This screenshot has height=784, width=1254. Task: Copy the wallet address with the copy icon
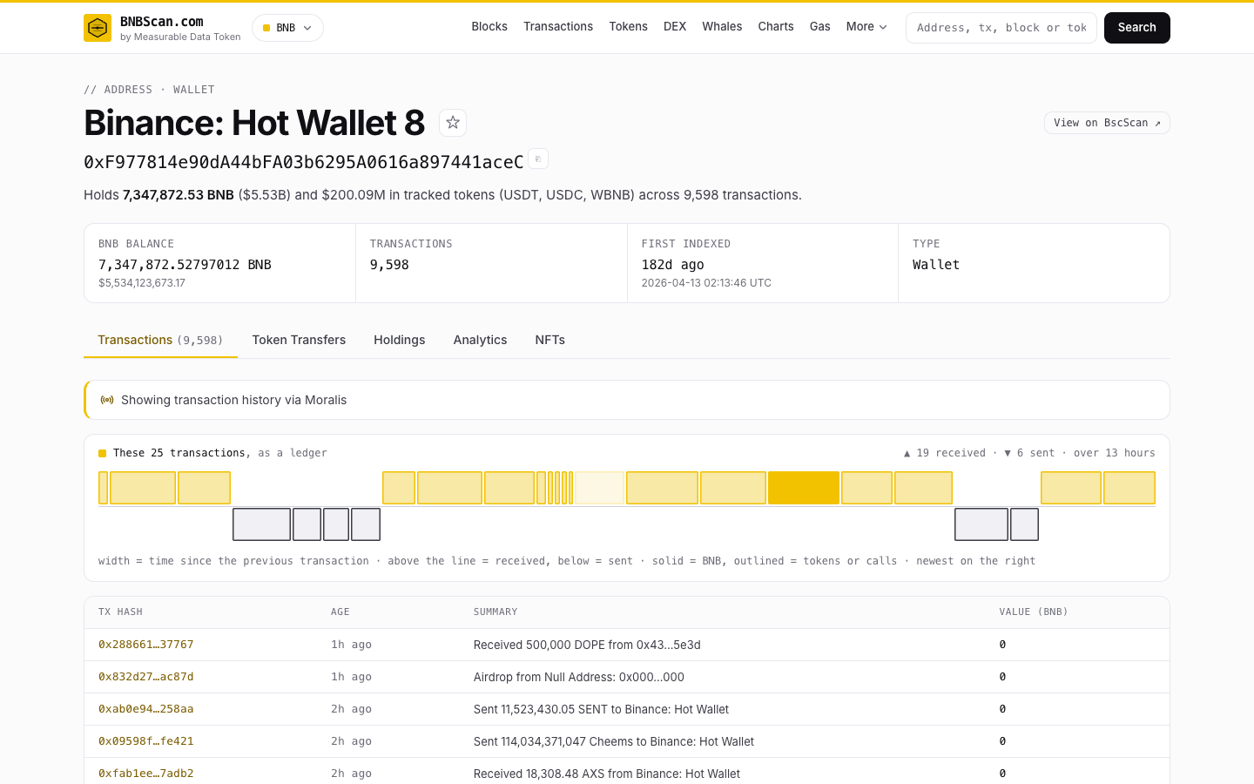click(538, 159)
